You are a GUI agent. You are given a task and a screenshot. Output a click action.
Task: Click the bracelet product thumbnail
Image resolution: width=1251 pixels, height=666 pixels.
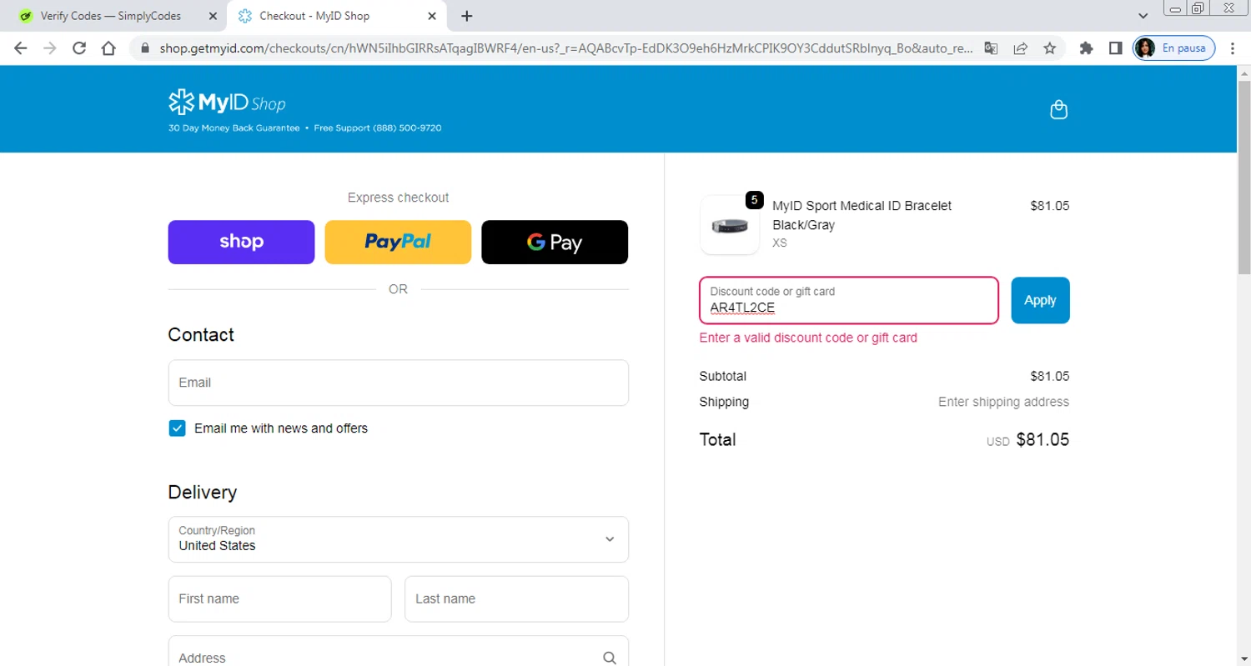tap(730, 225)
